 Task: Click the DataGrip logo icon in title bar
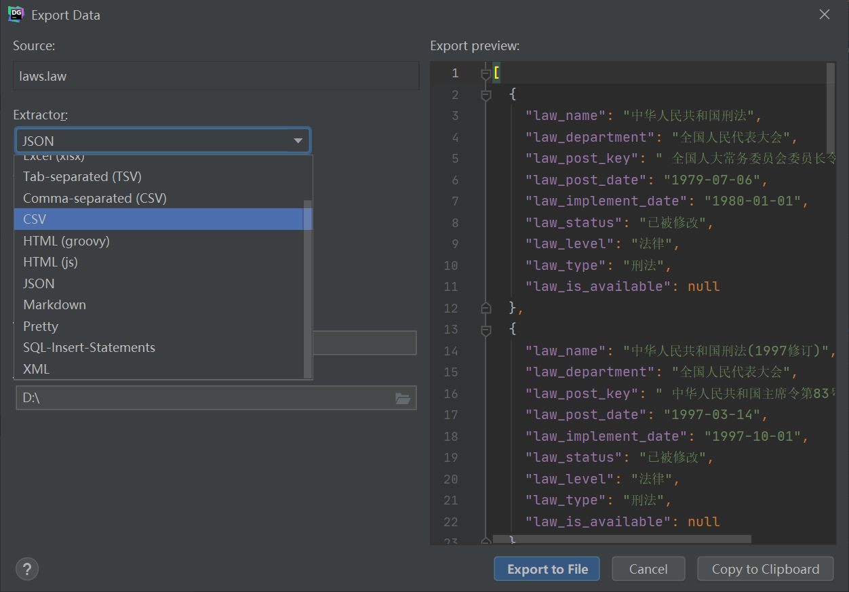coord(16,14)
